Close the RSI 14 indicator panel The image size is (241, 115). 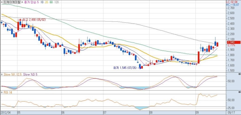point(239,92)
